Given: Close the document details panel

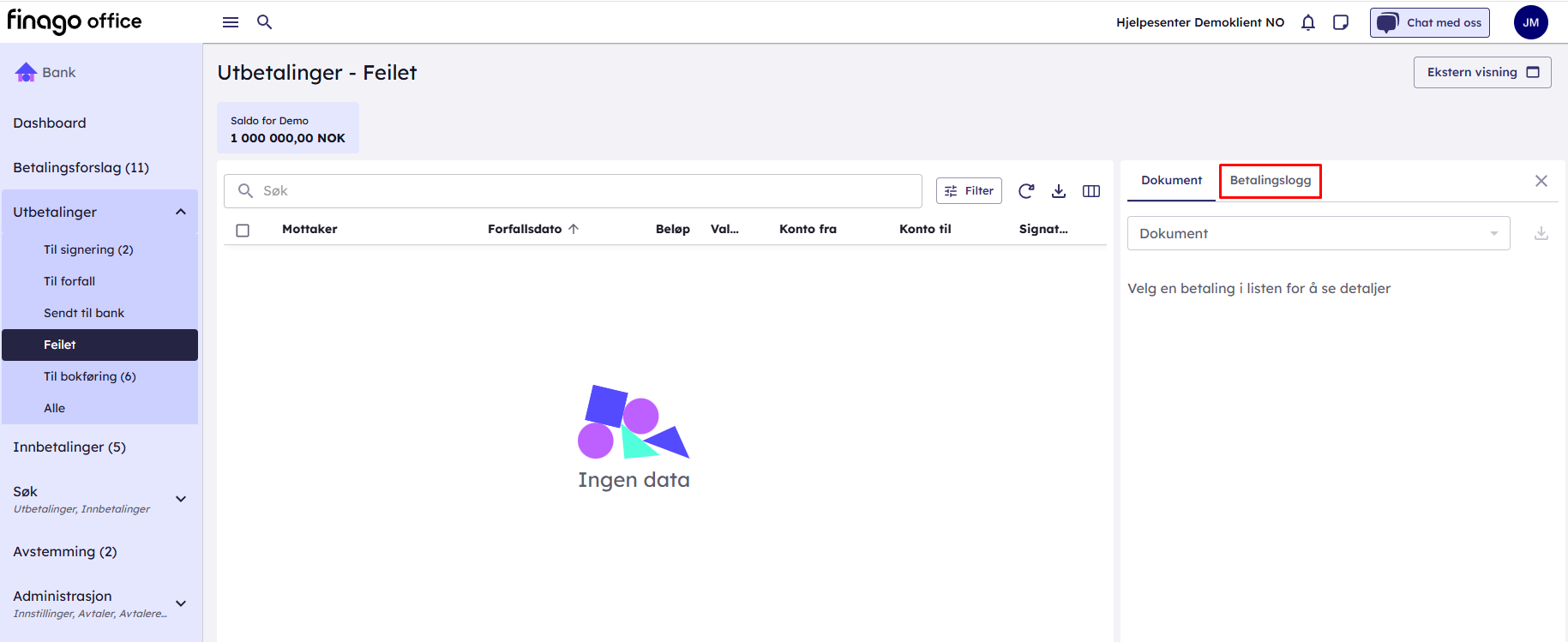Looking at the screenshot, I should click(x=1541, y=181).
